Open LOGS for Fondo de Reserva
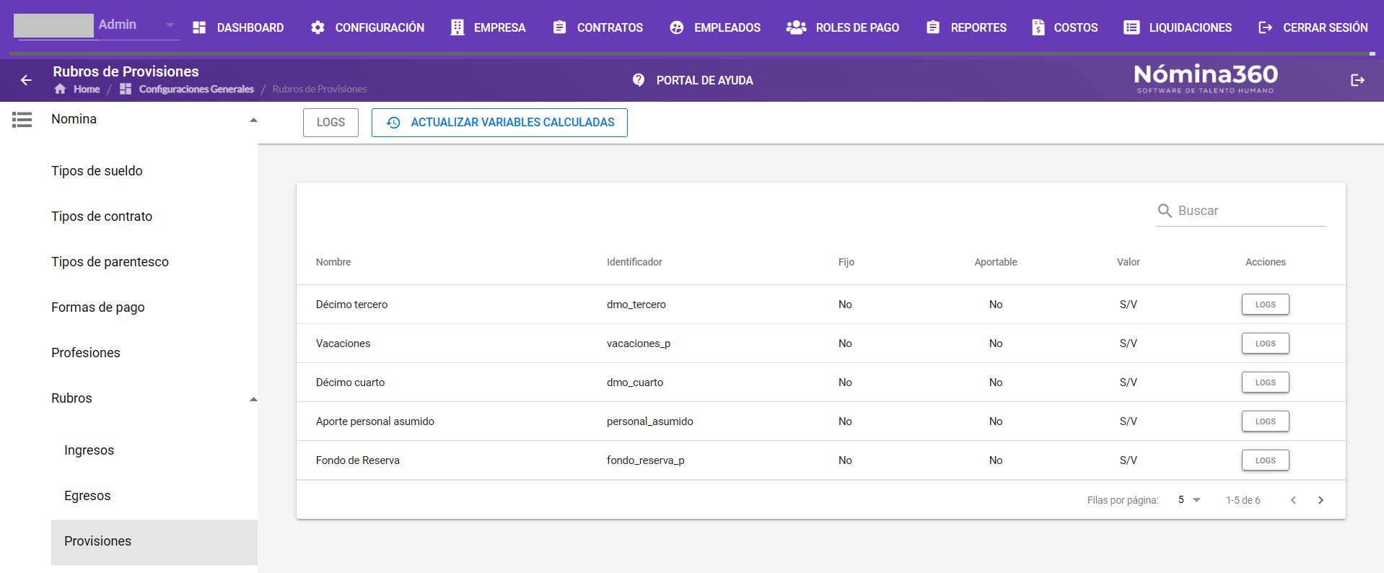 point(1265,460)
